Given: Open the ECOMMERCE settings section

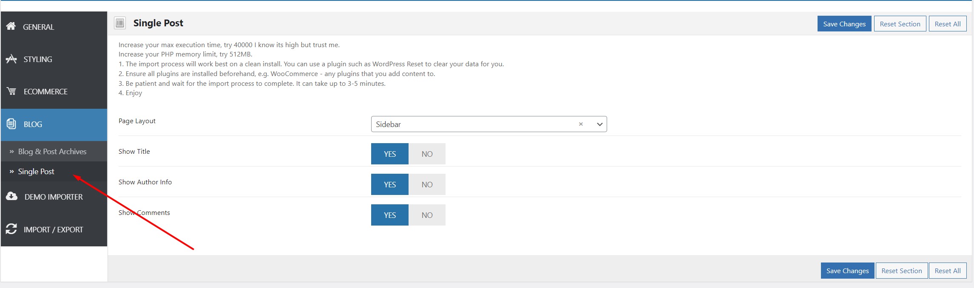Looking at the screenshot, I should click(54, 91).
